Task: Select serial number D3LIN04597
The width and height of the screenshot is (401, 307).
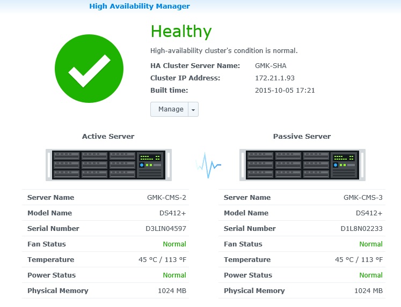Action: 166,229
